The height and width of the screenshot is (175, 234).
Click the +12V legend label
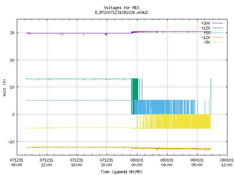205,28
